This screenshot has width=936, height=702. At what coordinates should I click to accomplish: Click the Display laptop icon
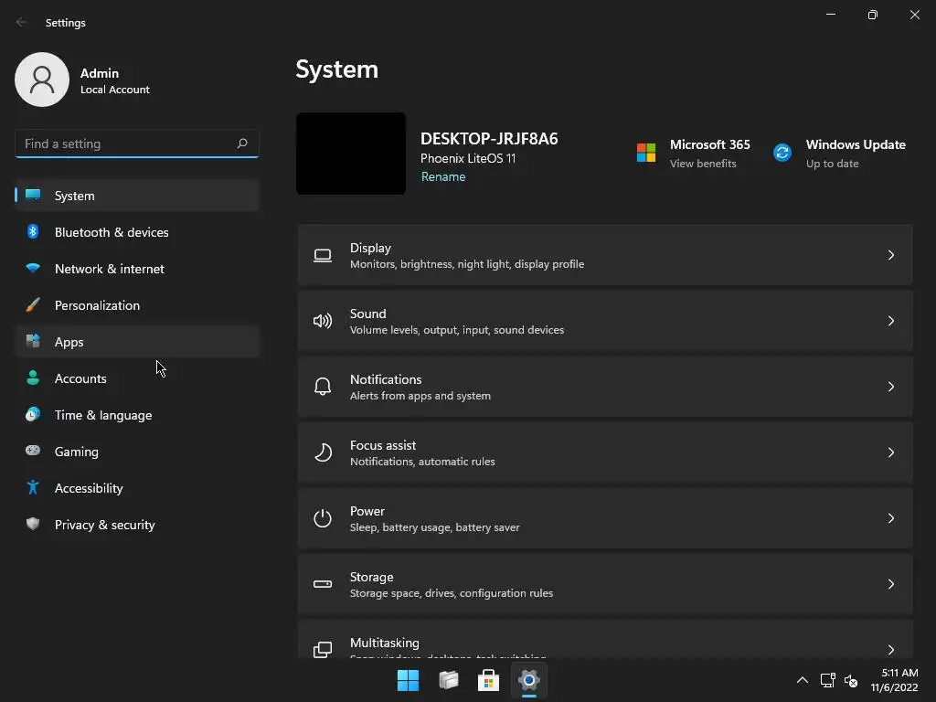coord(323,256)
